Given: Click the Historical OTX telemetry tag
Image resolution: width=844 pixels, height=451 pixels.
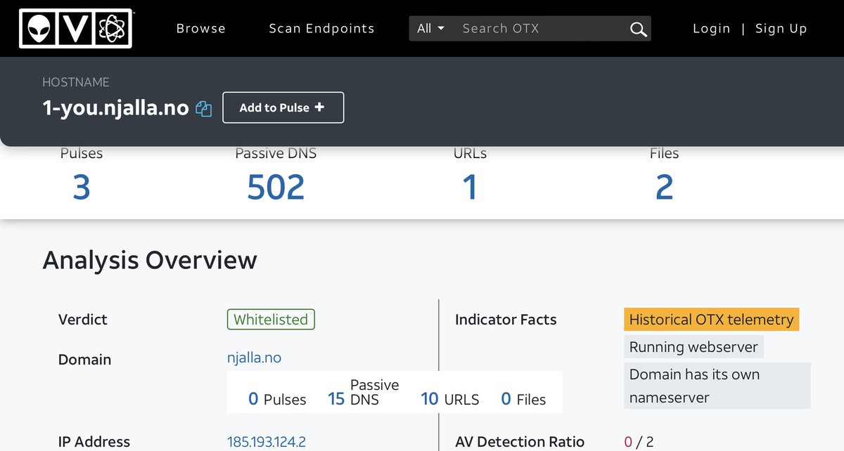Looking at the screenshot, I should 711,320.
